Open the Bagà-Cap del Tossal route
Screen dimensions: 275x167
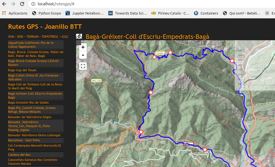22,70
